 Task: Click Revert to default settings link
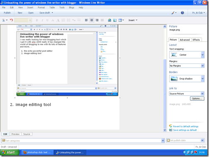(186, 126)
